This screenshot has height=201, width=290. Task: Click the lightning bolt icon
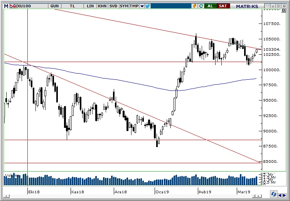point(195,6)
